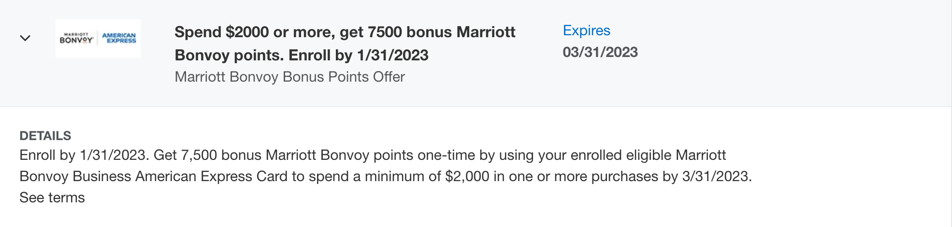Viewport: 952px width, 227px height.
Task: Click the Marriott Bonvoy logo
Action: [x=76, y=38]
